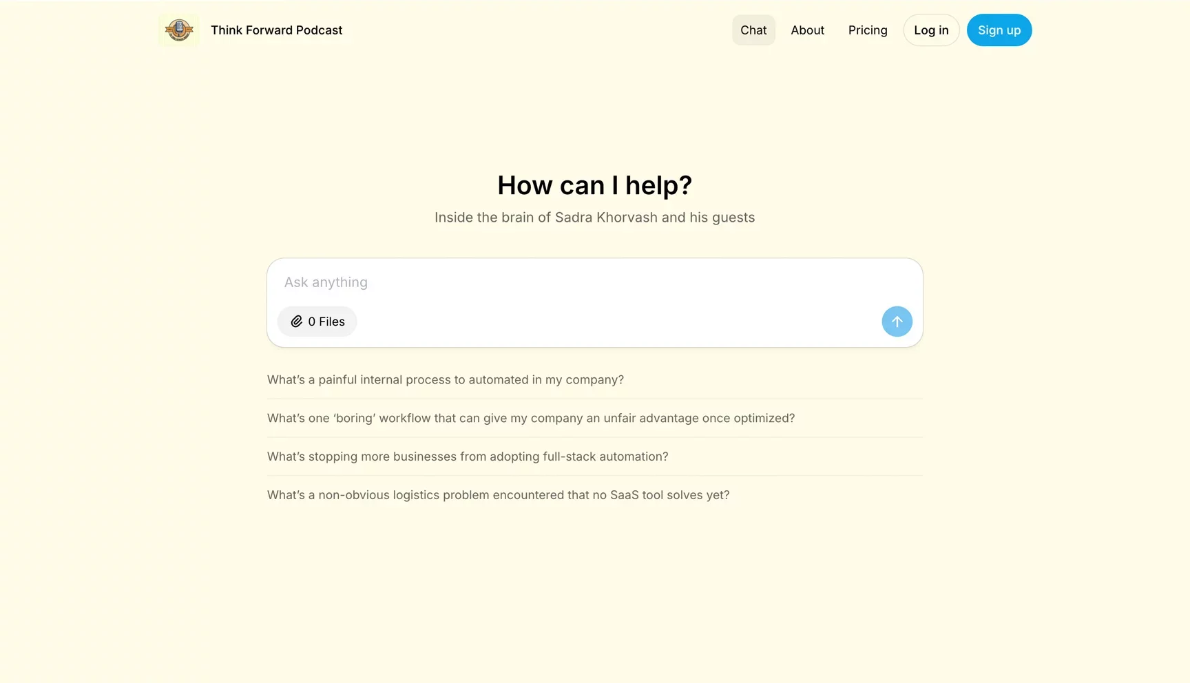
Task: Select the non-obvious logistics problem prompt
Action: pos(498,496)
